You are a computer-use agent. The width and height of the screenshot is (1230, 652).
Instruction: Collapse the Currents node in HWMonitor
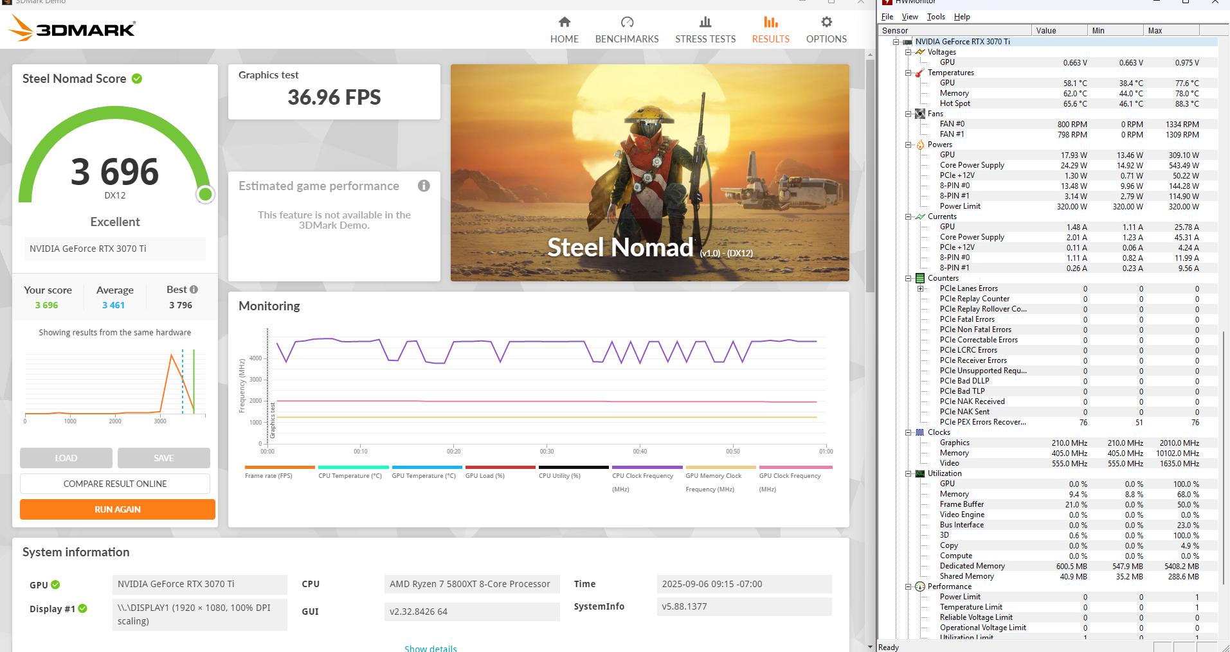(908, 216)
